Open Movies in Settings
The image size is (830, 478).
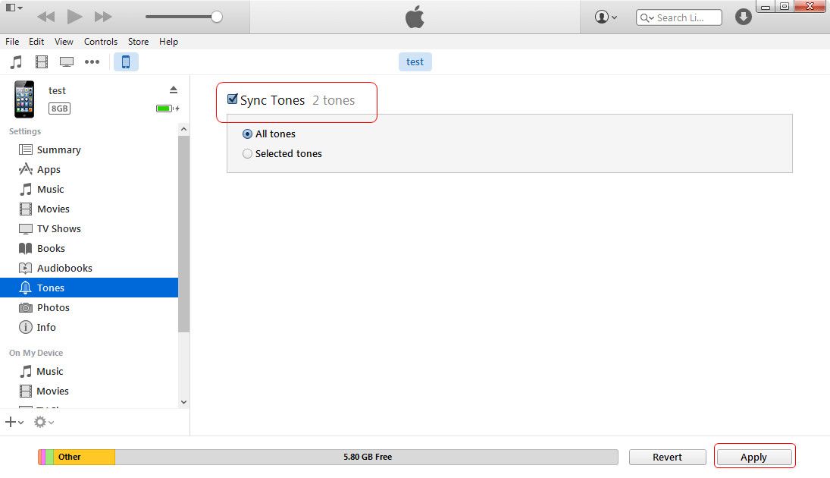[89, 209]
